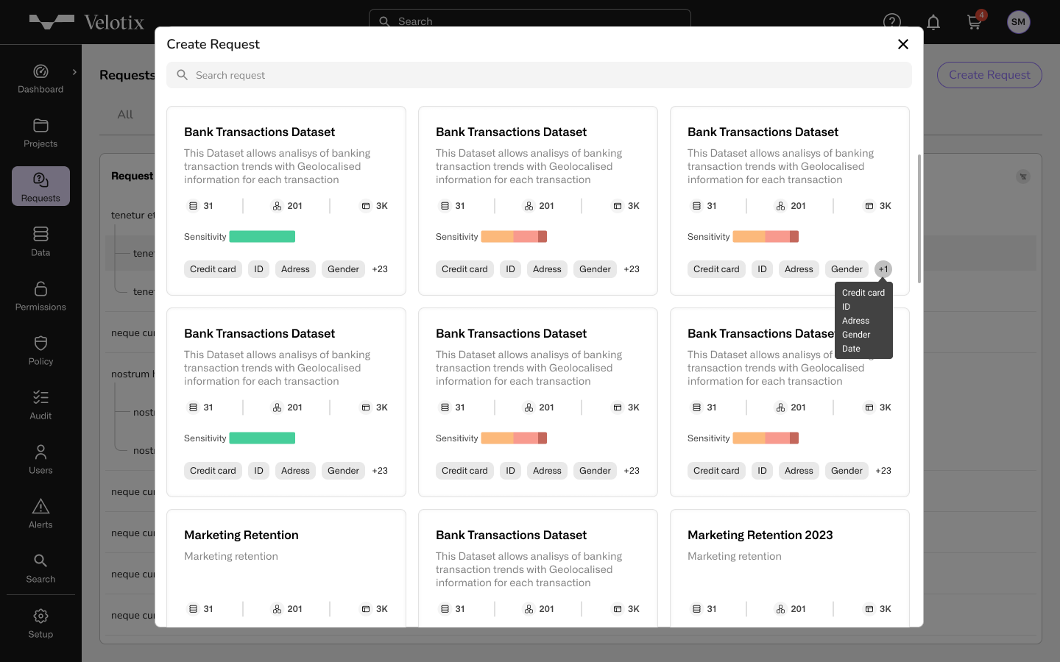The width and height of the screenshot is (1060, 662).
Task: Collapse the sidebar using the chevron near Dashboard
Action: (74, 71)
